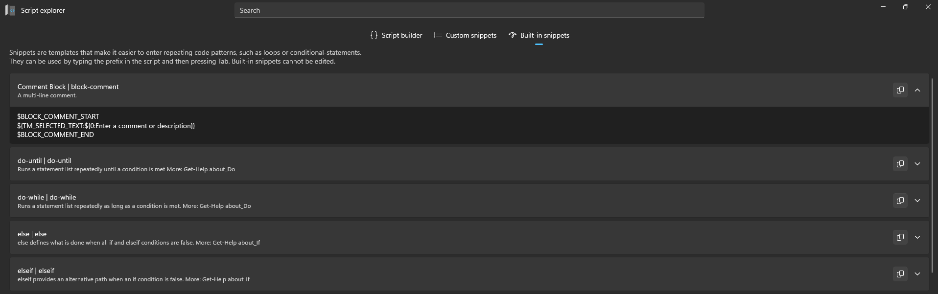Click the Search input field
Viewport: 938px width, 294px height.
point(469,10)
